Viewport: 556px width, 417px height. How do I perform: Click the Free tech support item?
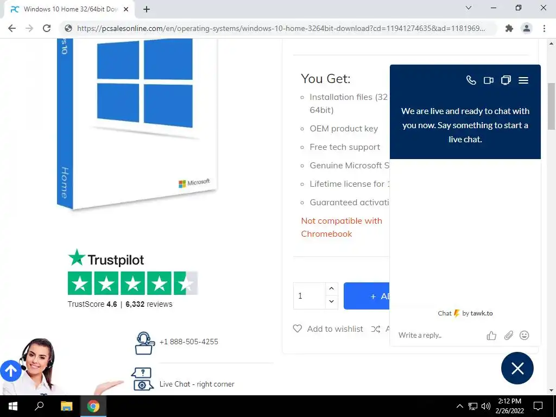point(345,147)
